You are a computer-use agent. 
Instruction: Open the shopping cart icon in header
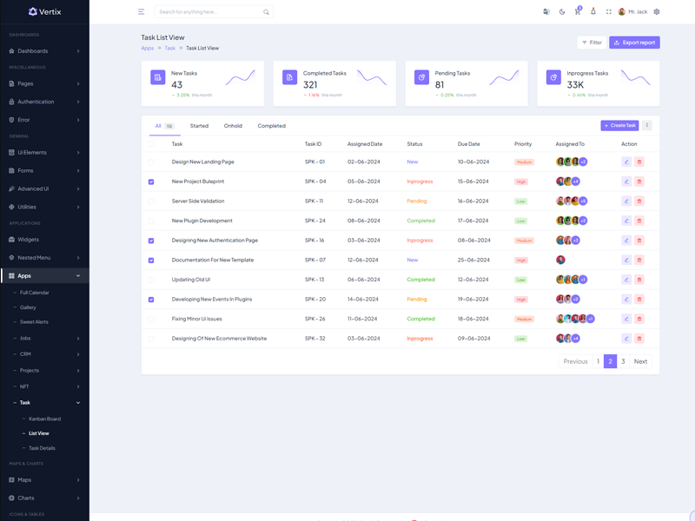[578, 12]
